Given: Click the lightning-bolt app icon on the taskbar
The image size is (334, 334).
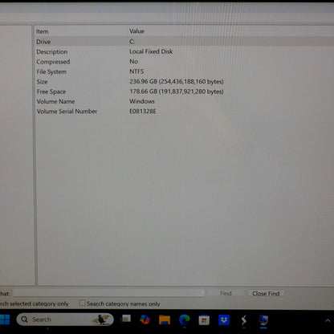Looking at the screenshot, I should pyautogui.click(x=243, y=320).
